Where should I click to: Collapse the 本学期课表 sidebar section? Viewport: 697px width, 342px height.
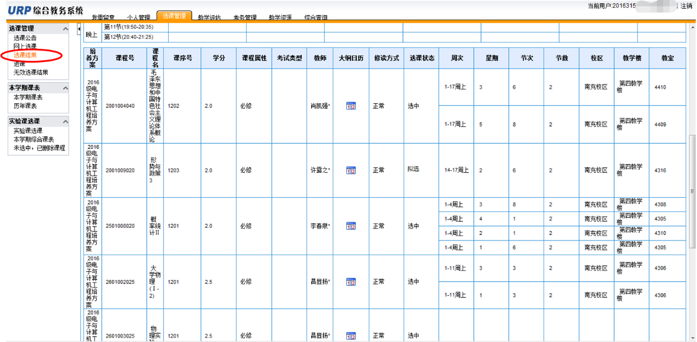point(65,88)
